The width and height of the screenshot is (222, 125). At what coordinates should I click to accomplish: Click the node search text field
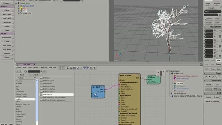click(34, 72)
